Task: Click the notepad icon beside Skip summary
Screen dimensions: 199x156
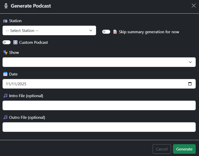Action: (115, 32)
